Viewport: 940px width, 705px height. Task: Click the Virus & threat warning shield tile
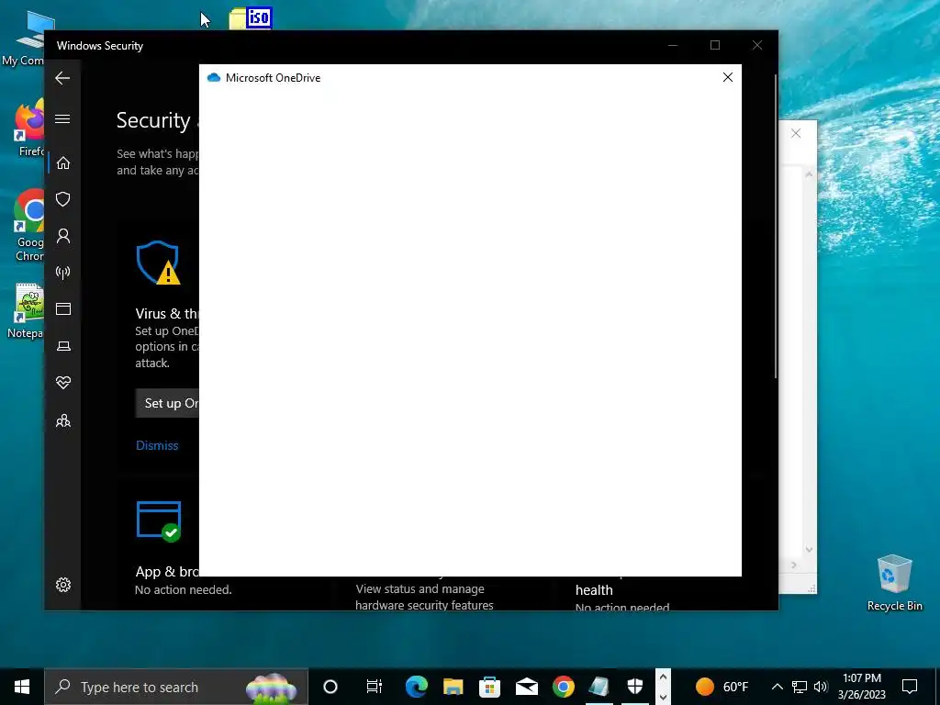(x=158, y=263)
